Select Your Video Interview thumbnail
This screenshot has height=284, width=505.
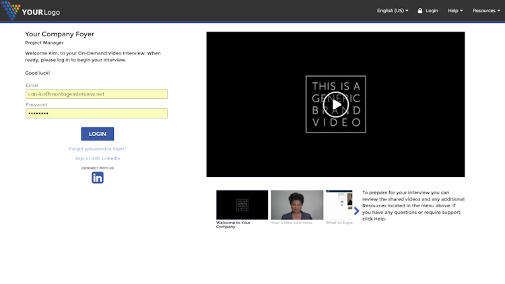coord(297,205)
